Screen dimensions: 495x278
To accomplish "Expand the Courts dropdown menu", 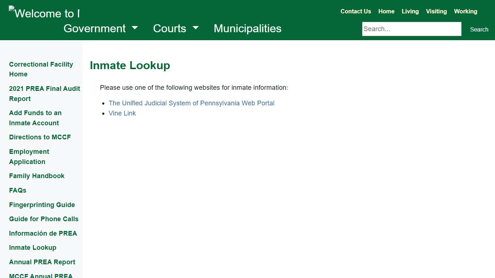I will 170,28.
